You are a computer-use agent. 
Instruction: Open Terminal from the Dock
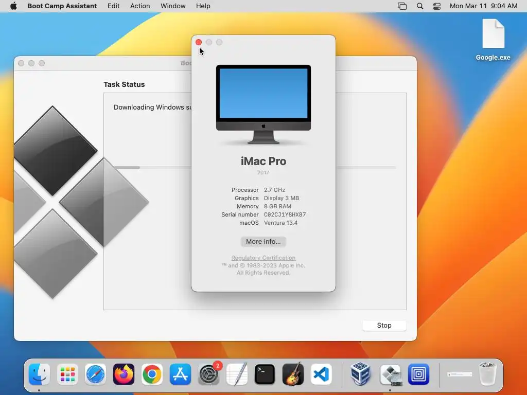265,374
